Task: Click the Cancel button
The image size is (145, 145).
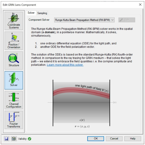Action: click(114, 139)
